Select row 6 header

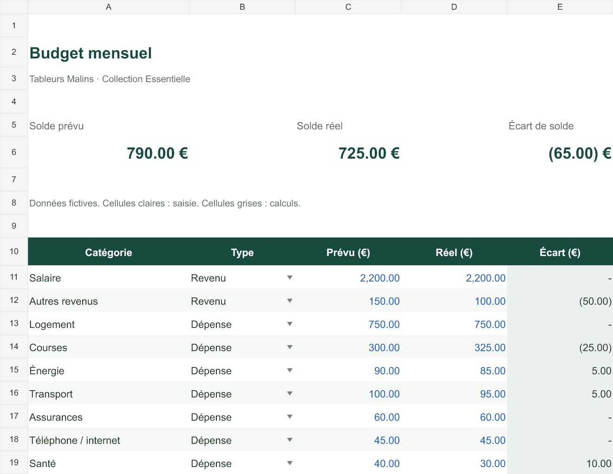pyautogui.click(x=14, y=152)
